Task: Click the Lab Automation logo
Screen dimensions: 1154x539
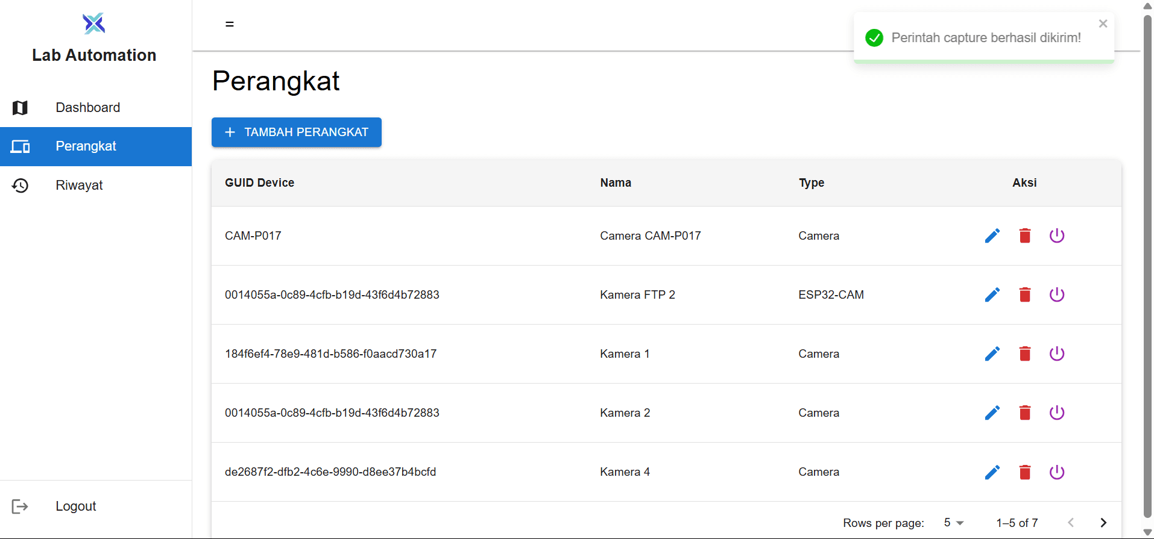Action: click(94, 23)
